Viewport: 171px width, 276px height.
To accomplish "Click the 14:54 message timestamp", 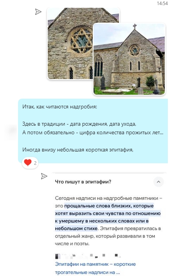I will pyautogui.click(x=162, y=4).
